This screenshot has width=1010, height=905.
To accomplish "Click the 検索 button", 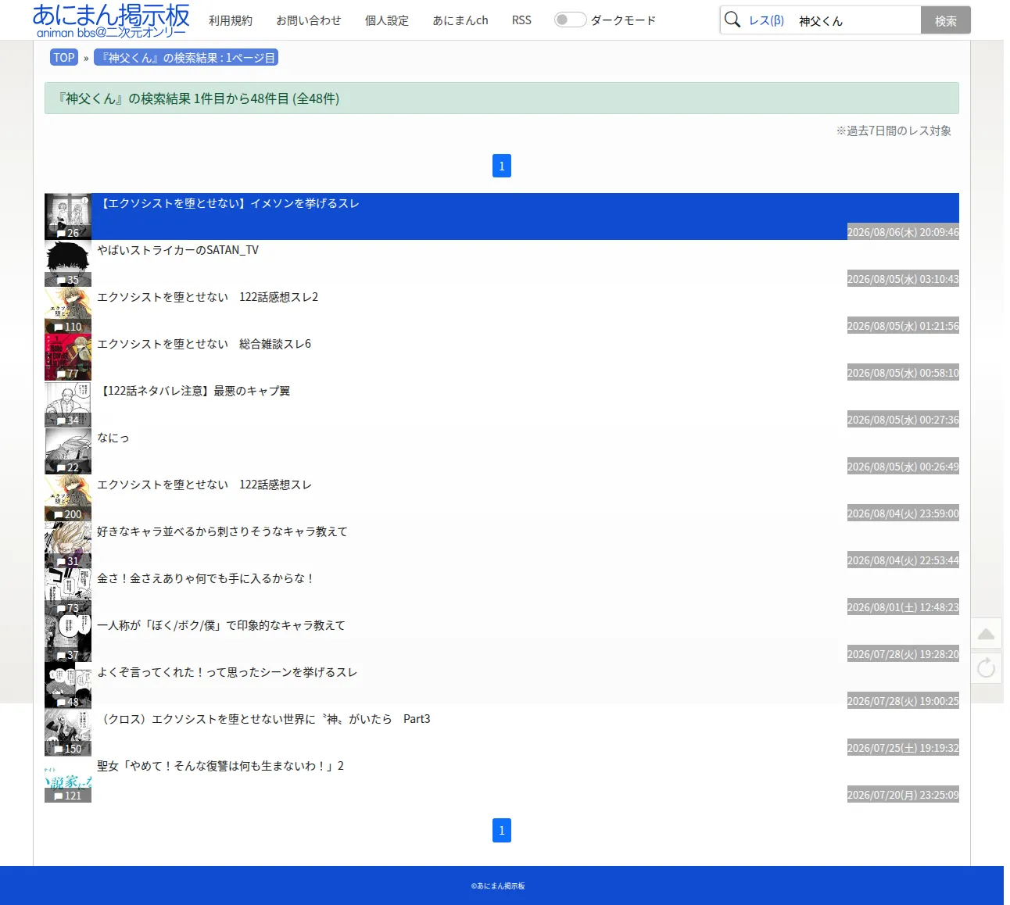I will tap(946, 20).
